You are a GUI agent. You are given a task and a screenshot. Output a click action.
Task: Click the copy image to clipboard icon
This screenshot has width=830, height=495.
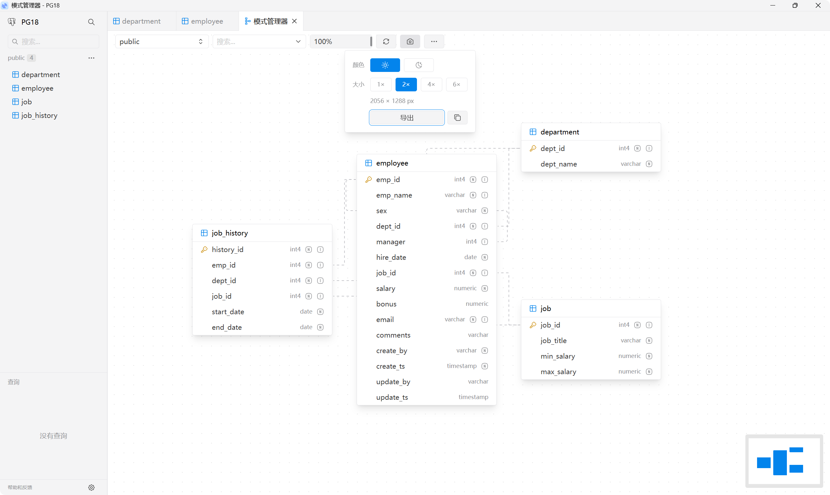[x=457, y=118]
